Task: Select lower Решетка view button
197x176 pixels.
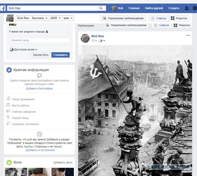Action: click(x=182, y=25)
